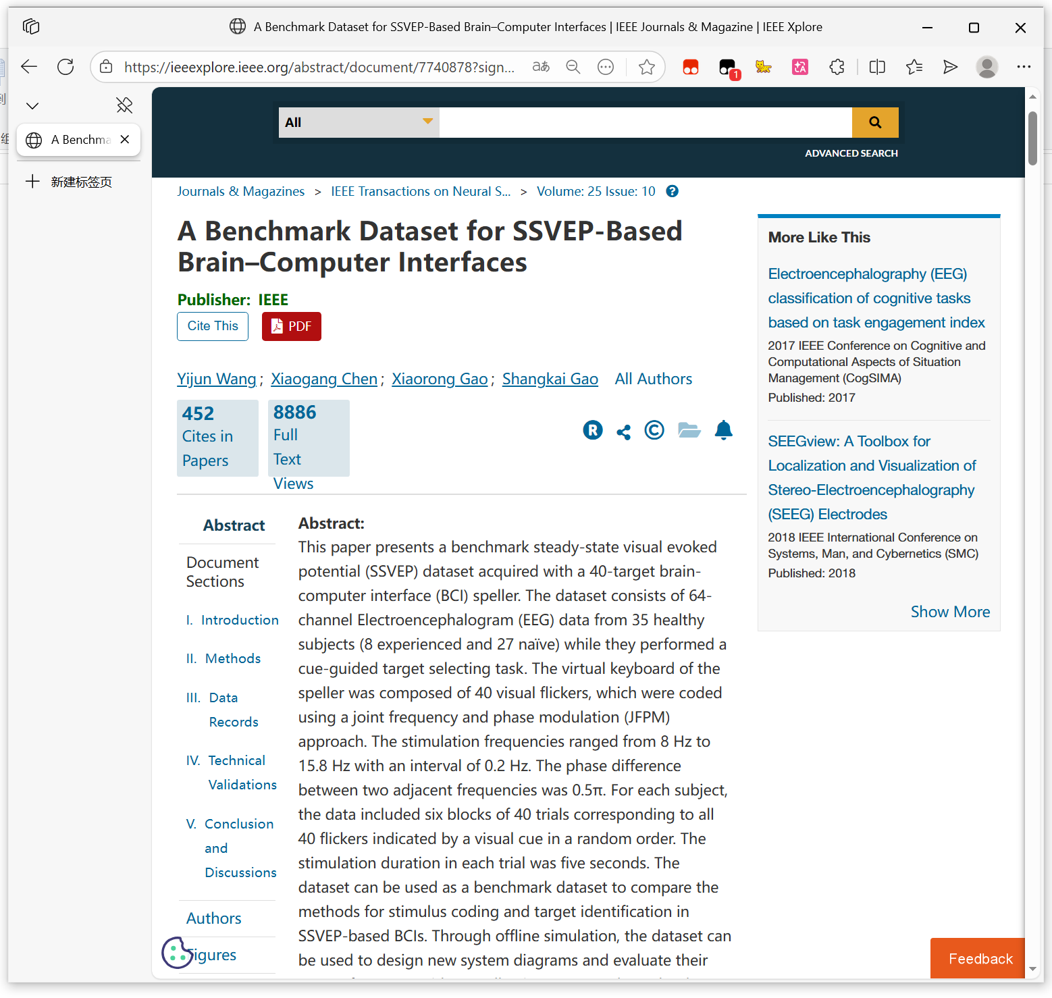The height and width of the screenshot is (998, 1052).
Task: Open the page actions ellipsis in address bar
Action: coord(606,67)
